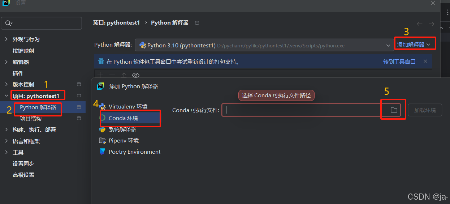Image resolution: width=450 pixels, height=204 pixels.
Task: Open the 按键映射 settings page
Action: pos(23,51)
